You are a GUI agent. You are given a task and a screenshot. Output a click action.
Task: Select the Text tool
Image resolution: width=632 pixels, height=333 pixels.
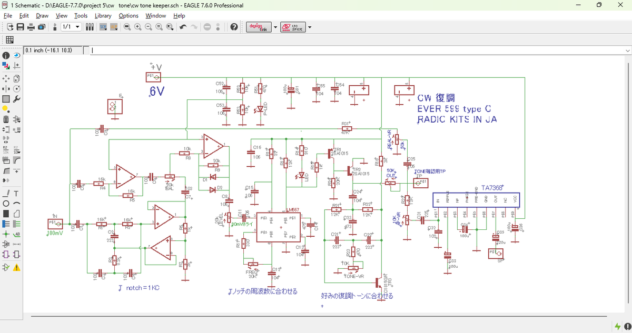tap(16, 193)
